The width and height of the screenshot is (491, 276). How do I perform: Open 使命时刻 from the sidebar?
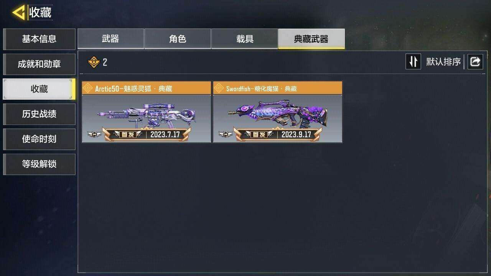click(39, 139)
